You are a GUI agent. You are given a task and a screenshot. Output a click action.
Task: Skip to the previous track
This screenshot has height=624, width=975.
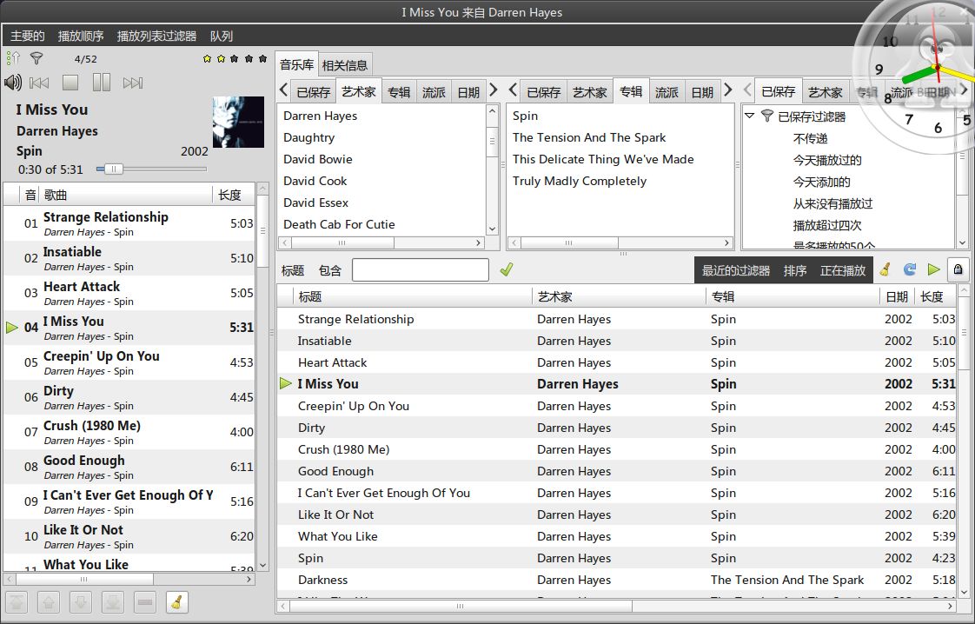39,83
